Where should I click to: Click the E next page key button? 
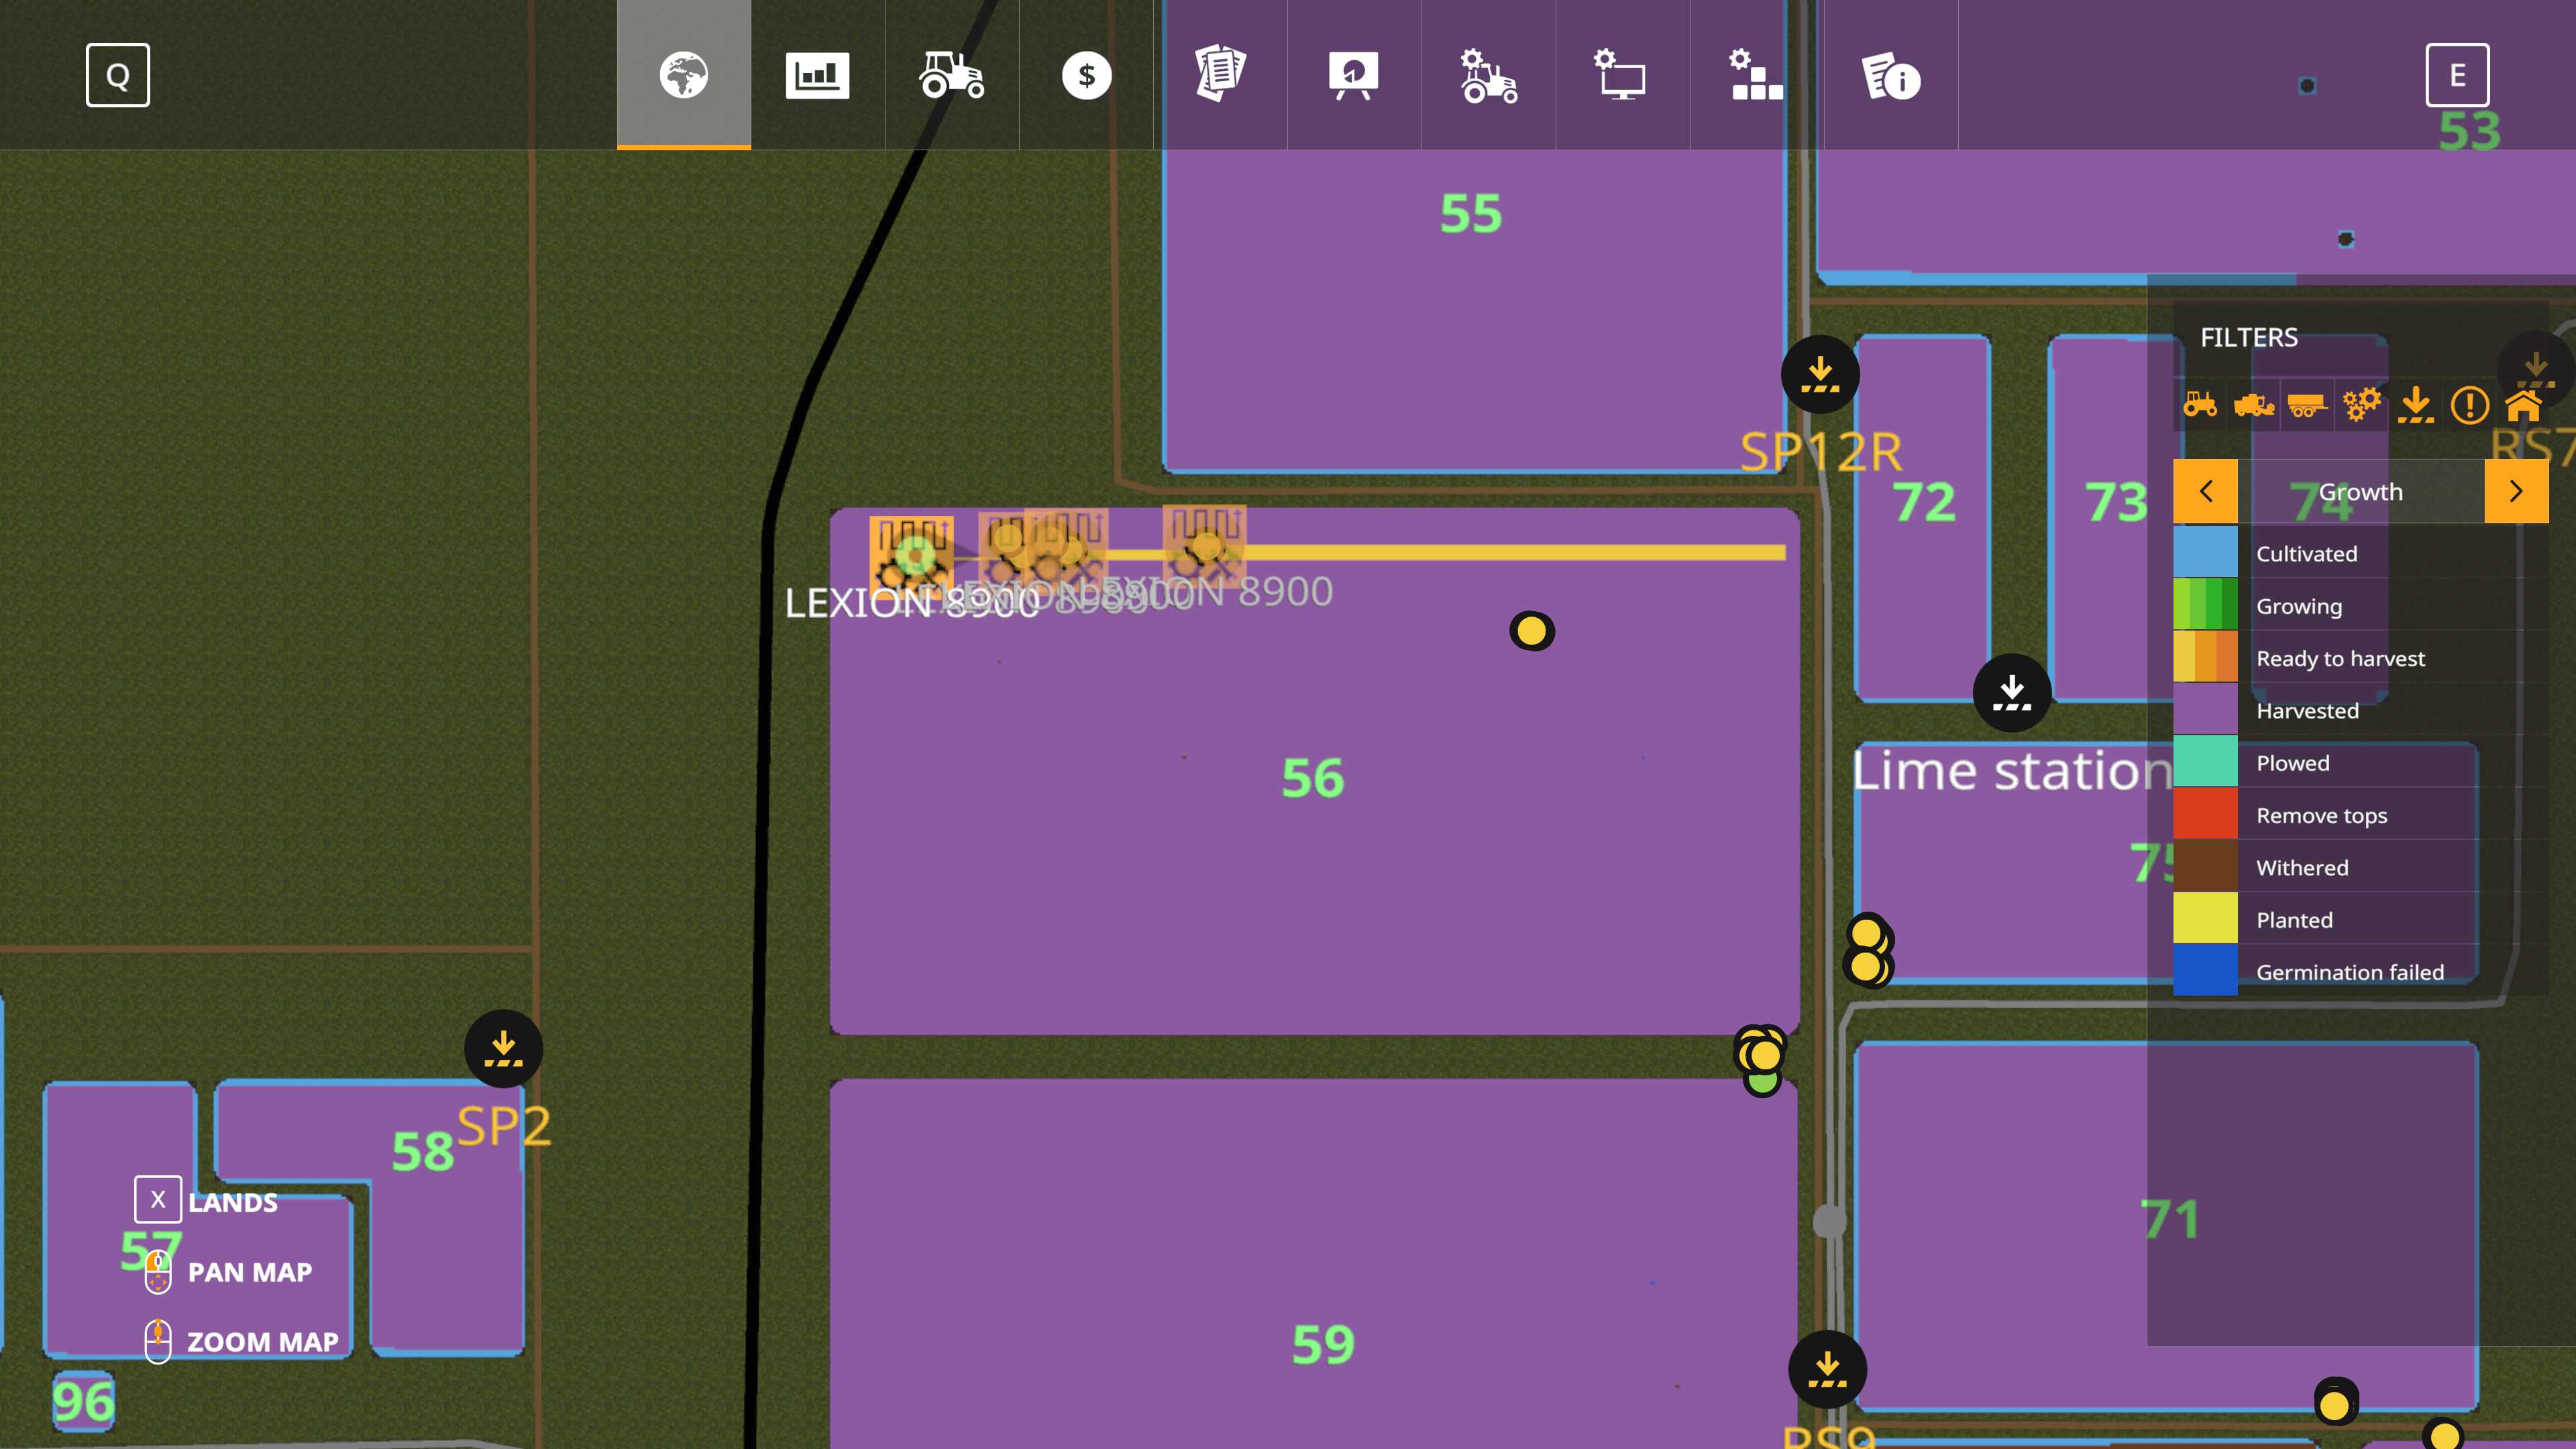click(x=2457, y=75)
